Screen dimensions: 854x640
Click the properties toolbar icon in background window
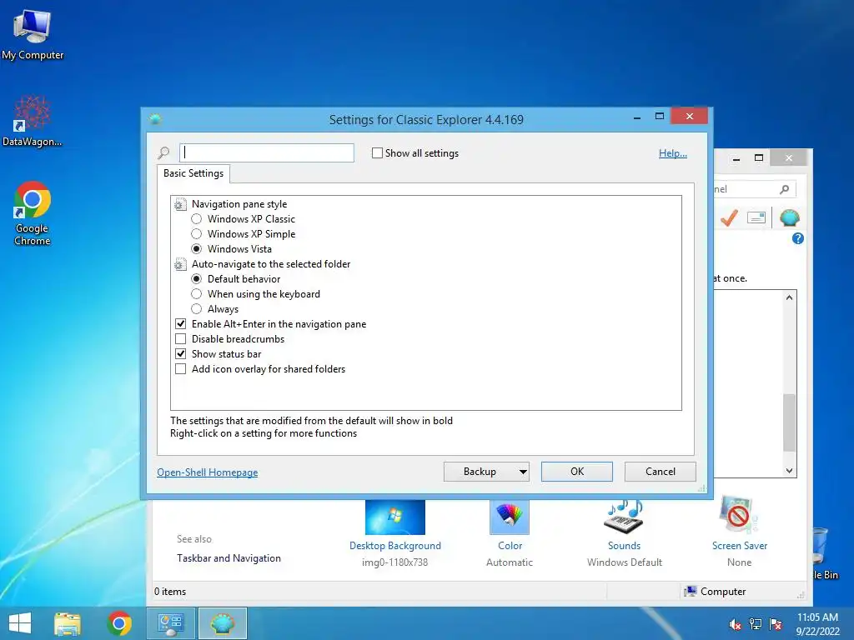click(x=756, y=217)
